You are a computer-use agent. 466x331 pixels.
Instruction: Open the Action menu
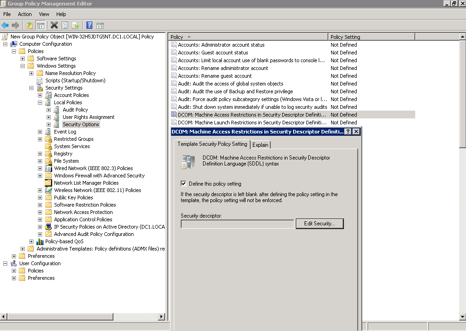point(25,14)
